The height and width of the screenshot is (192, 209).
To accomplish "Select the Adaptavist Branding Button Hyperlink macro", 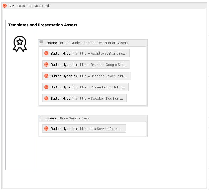I will pyautogui.click(x=86, y=53).
